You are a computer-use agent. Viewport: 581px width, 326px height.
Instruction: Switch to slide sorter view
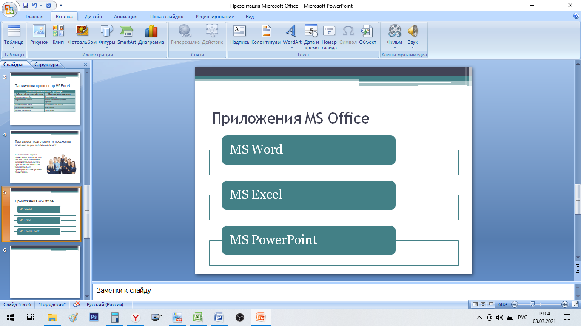coord(484,304)
